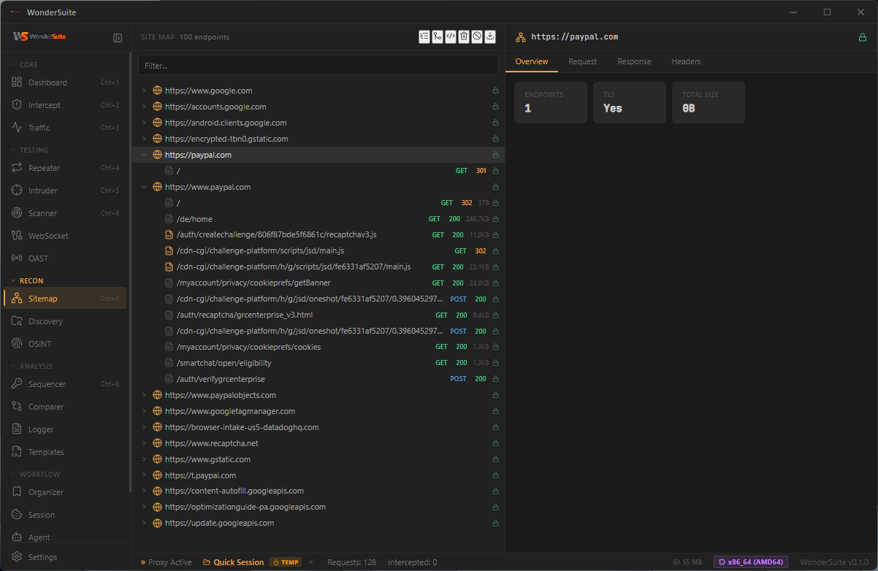Viewport: 878px width, 571px height.
Task: Click the x86_64 (AMD64) architecture badge
Action: click(x=751, y=562)
